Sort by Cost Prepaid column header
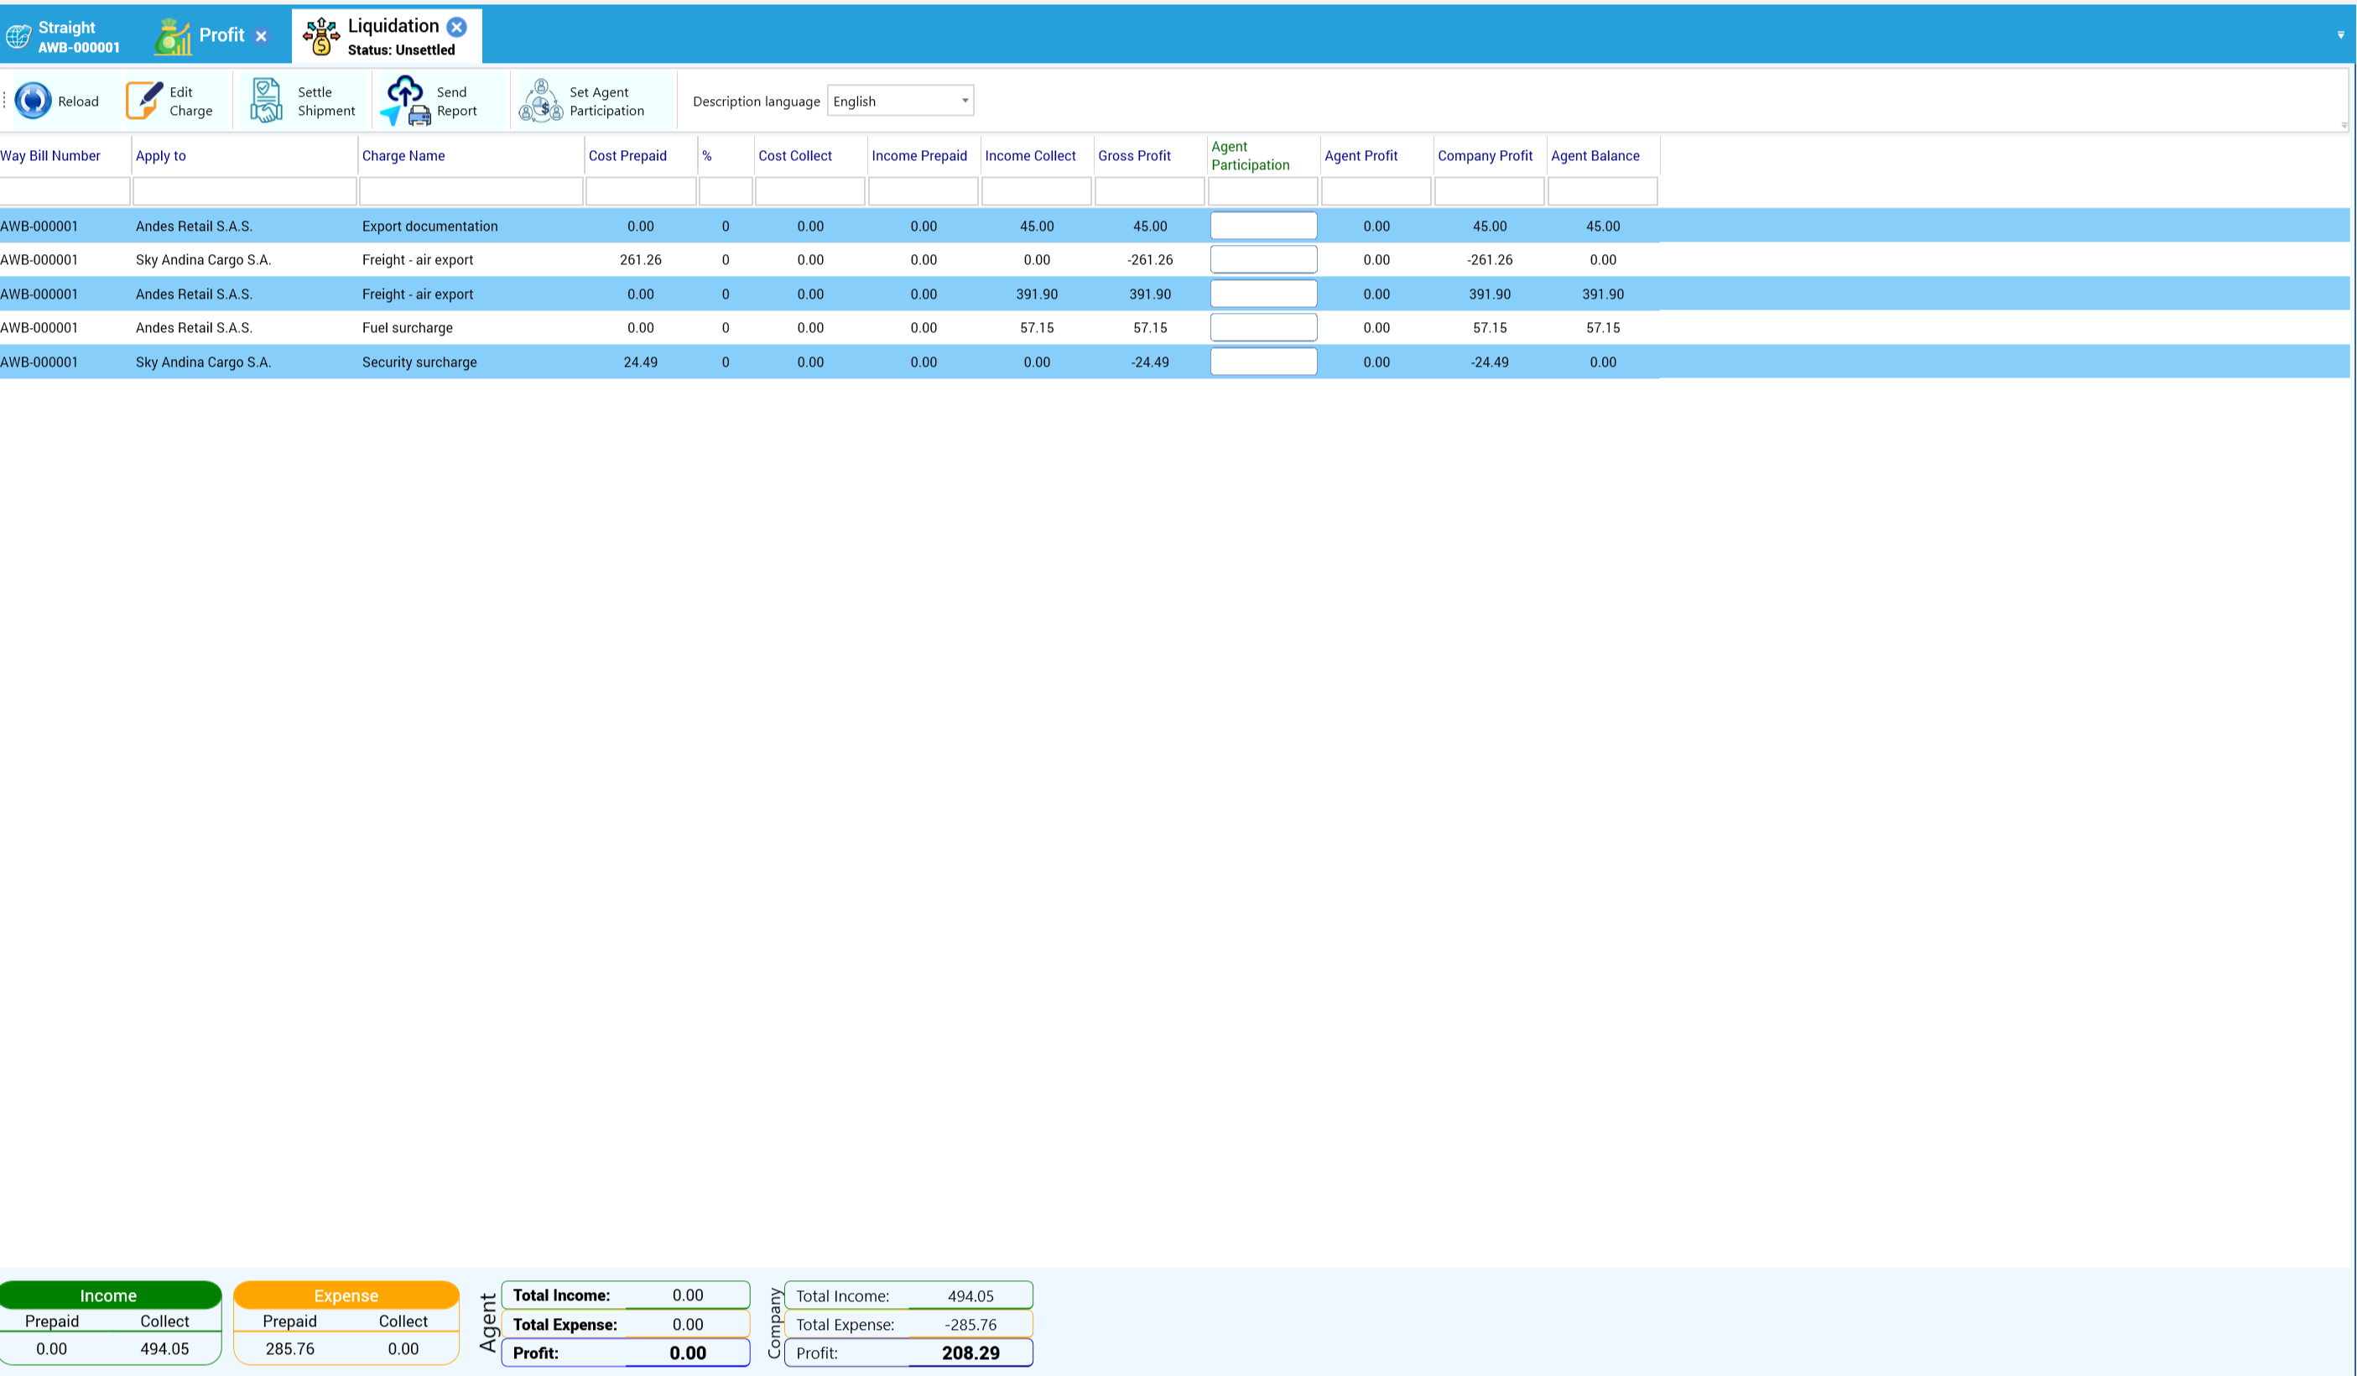 coord(627,155)
